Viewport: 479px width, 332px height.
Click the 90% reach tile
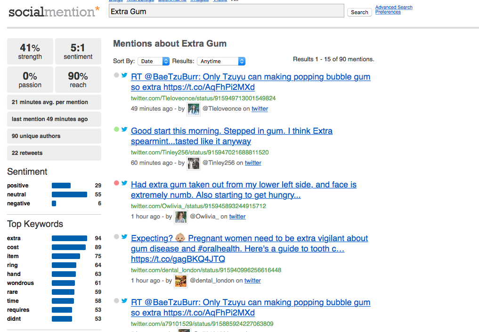(x=78, y=80)
